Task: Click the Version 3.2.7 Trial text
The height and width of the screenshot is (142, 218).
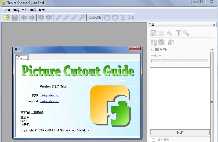Action: click(x=53, y=87)
